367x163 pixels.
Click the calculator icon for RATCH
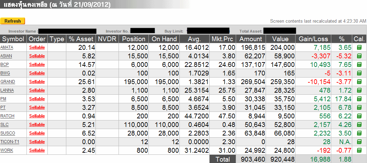point(359,116)
